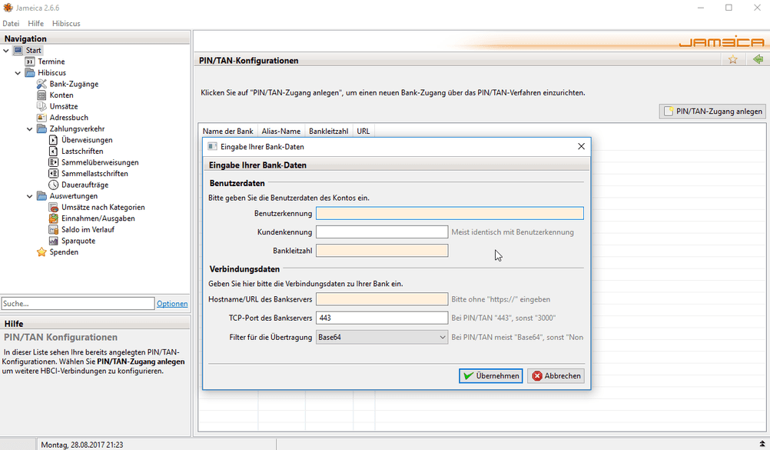This screenshot has width=770, height=450.
Task: Click the bookmark star icon in header
Action: pyautogui.click(x=732, y=59)
